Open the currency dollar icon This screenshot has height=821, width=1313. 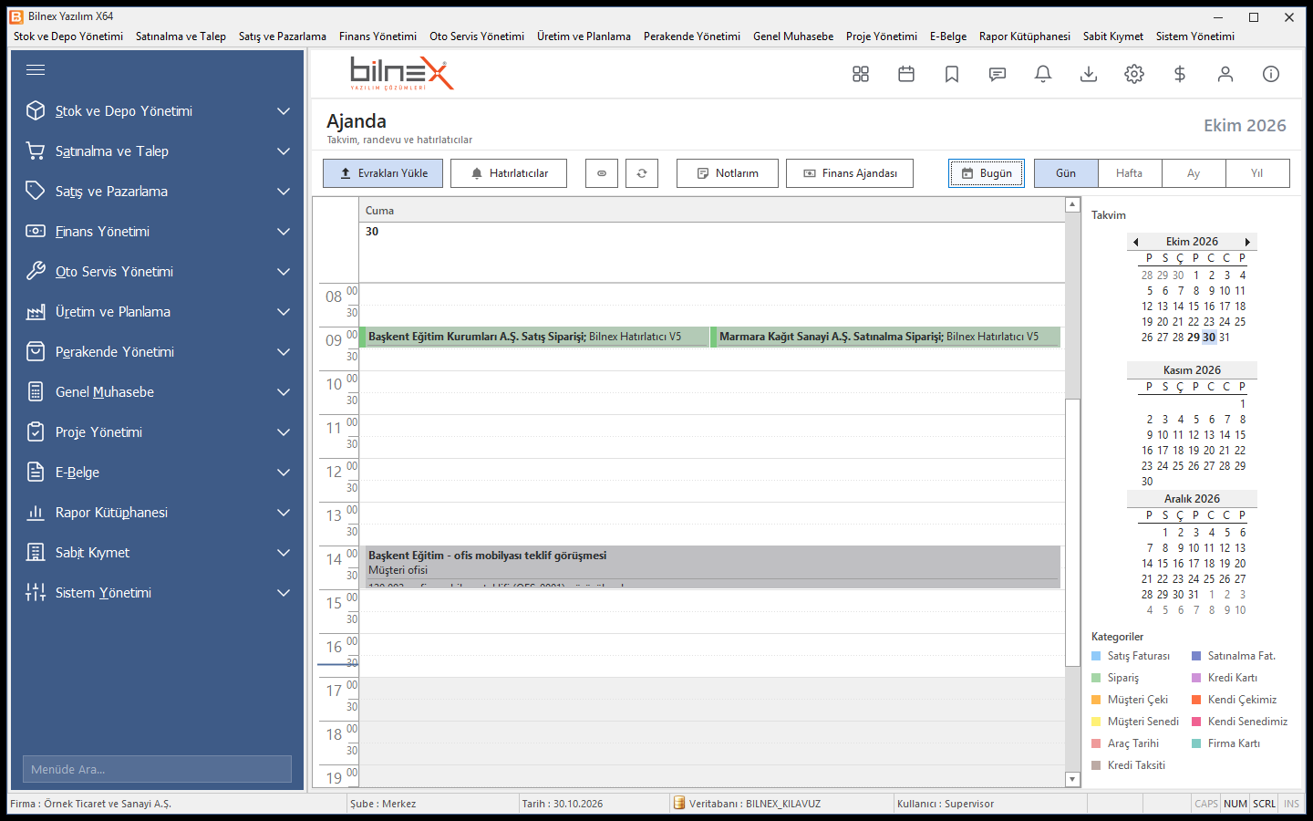click(x=1180, y=74)
